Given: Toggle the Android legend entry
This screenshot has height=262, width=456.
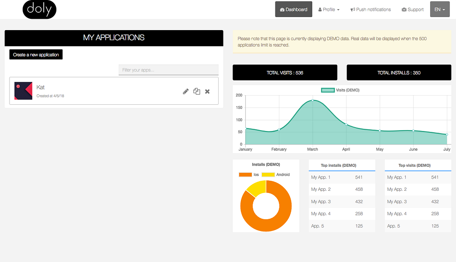Looking at the screenshot, I should pos(276,175).
